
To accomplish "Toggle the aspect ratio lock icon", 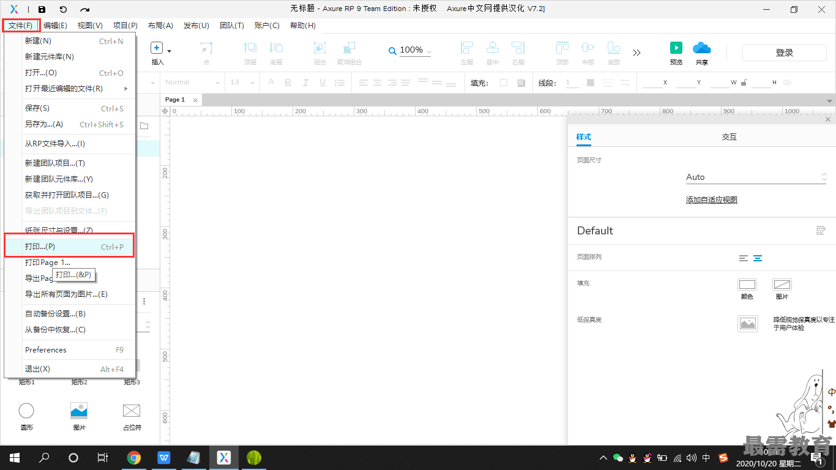I will point(744,83).
